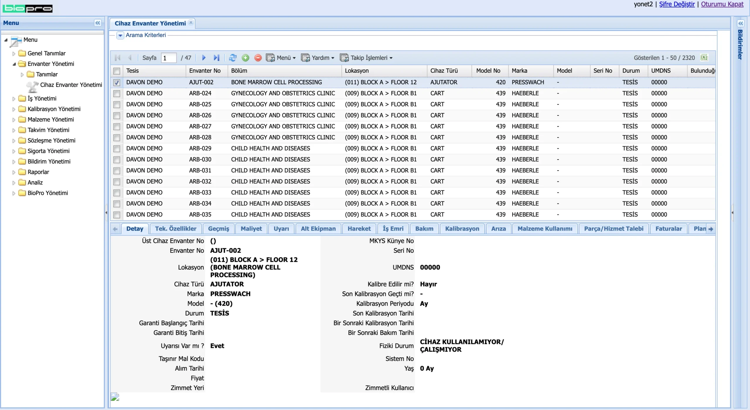750x410 pixels.
Task: Click the Sayfa page number field
Action: 169,58
